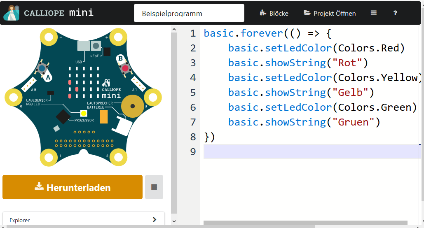
Task: Place cursor on basic.forever in line 1
Action: 244,33
